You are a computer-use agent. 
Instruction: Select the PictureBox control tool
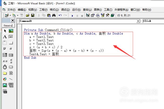(11, 31)
